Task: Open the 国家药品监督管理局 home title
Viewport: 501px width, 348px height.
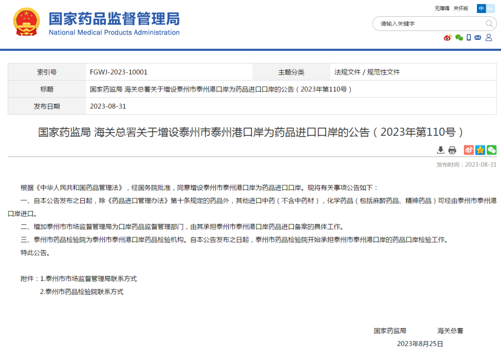Action: [x=114, y=19]
